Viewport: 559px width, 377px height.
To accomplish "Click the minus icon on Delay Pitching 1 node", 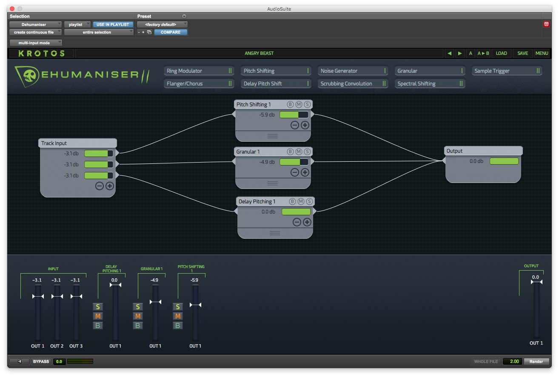I will click(x=297, y=222).
